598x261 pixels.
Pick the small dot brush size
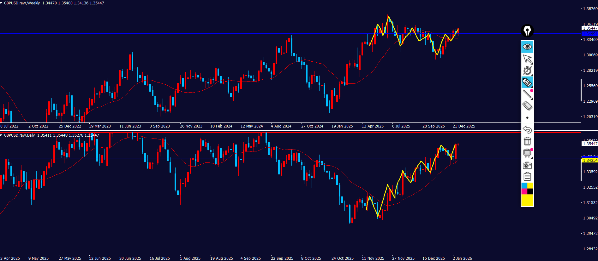pyautogui.click(x=527, y=118)
